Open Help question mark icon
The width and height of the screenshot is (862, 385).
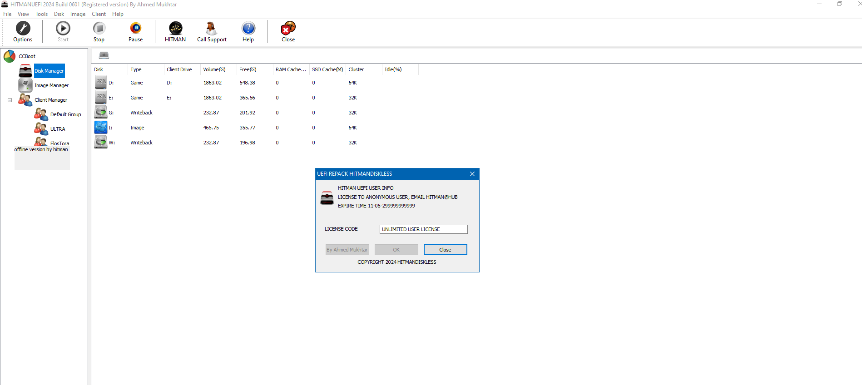pyautogui.click(x=248, y=29)
